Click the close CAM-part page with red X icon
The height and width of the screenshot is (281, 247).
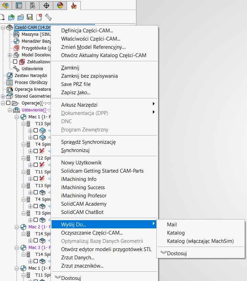tap(39, 17)
